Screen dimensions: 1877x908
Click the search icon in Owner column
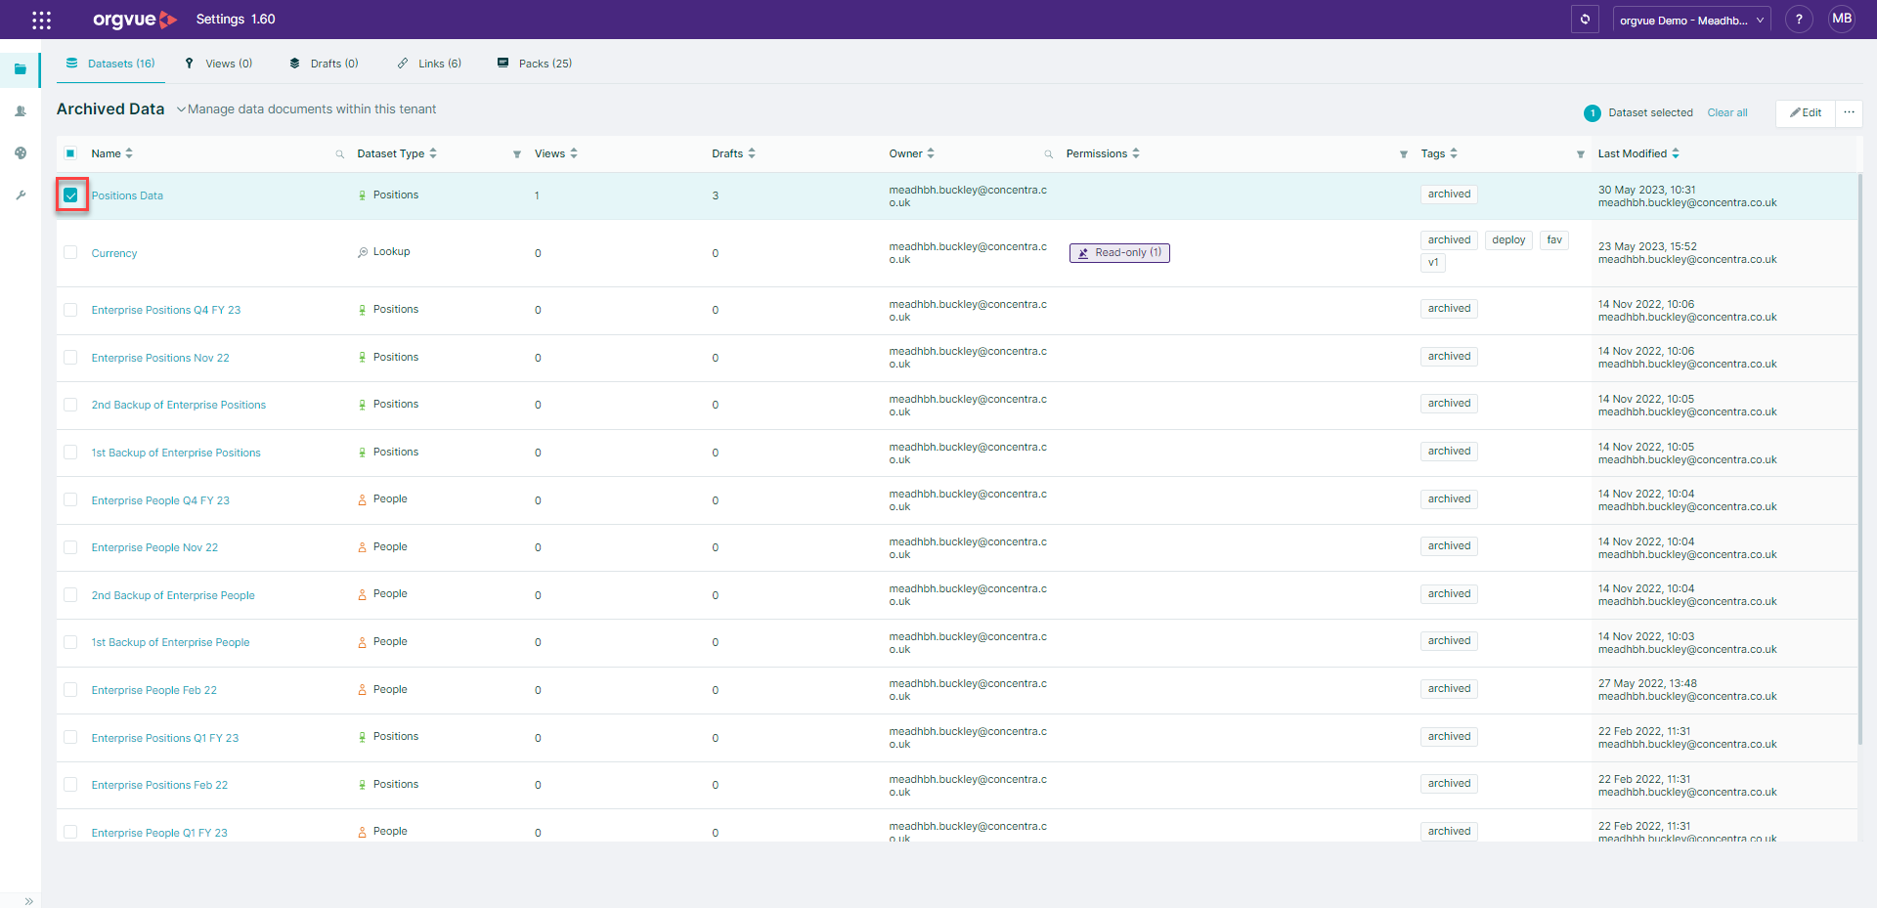(x=1049, y=154)
